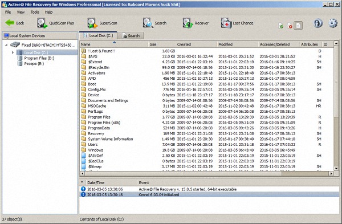The image size is (342, 224).
Task: Sort file list by Size column
Action: click(x=162, y=44)
